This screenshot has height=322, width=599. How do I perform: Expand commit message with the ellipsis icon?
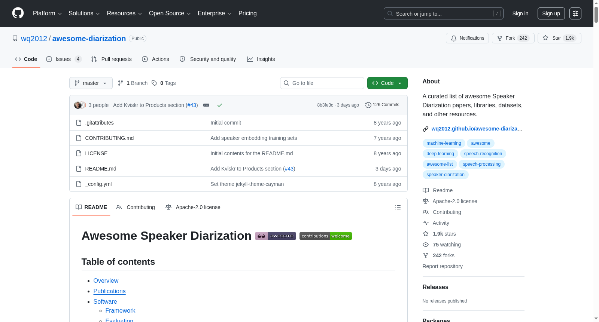pyautogui.click(x=206, y=105)
